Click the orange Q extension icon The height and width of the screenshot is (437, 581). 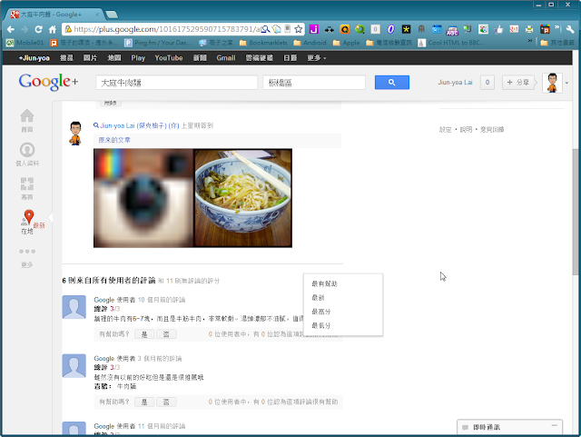pos(345,29)
